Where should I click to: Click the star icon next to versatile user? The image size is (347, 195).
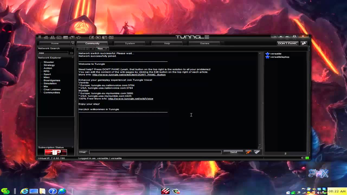coord(268,54)
